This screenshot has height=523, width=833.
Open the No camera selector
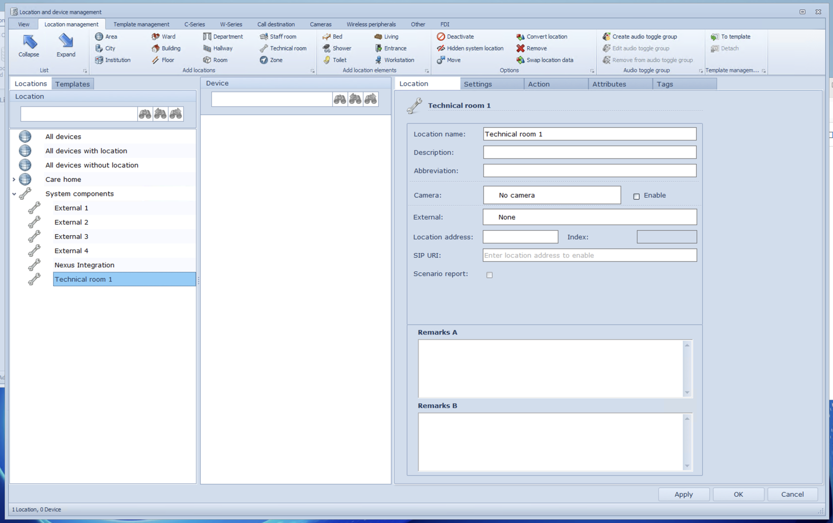[551, 195]
